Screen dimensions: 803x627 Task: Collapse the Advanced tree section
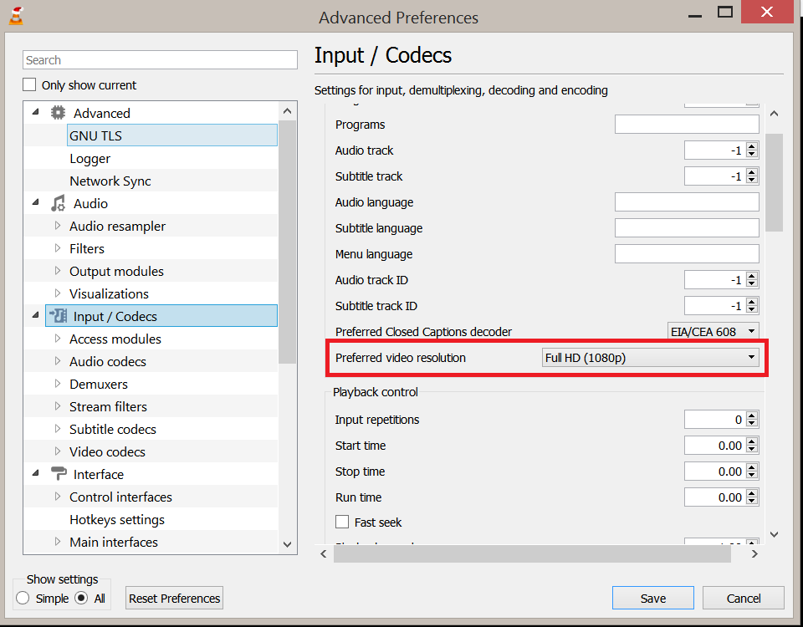coord(35,111)
